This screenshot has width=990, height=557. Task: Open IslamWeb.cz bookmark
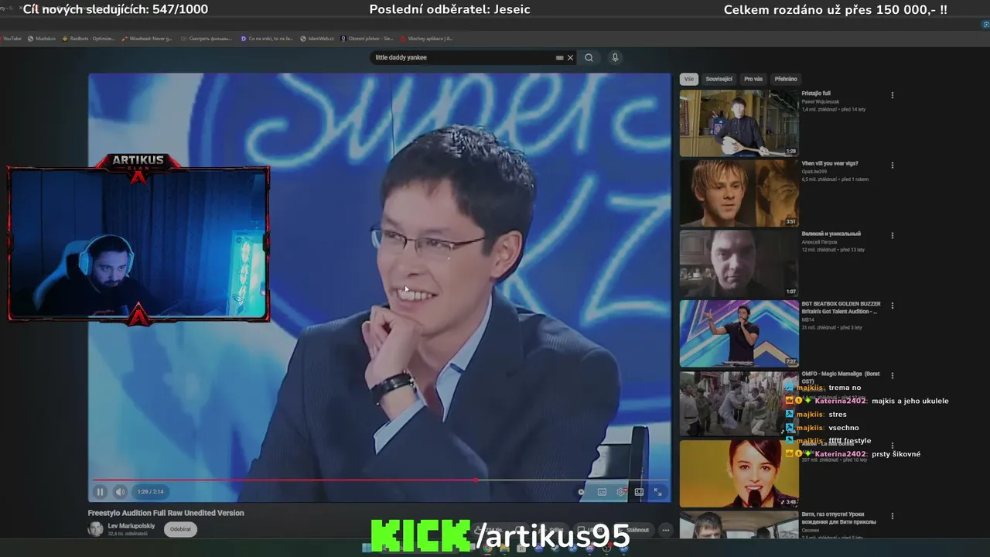317,38
